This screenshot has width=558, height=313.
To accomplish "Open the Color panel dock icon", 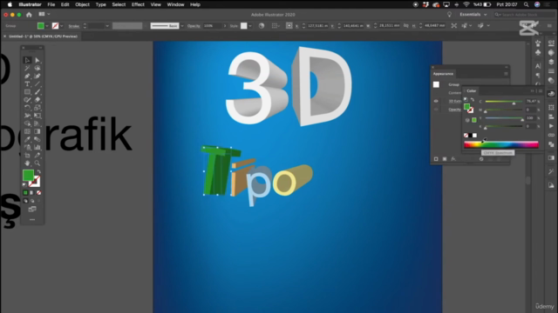I will 551,94.
